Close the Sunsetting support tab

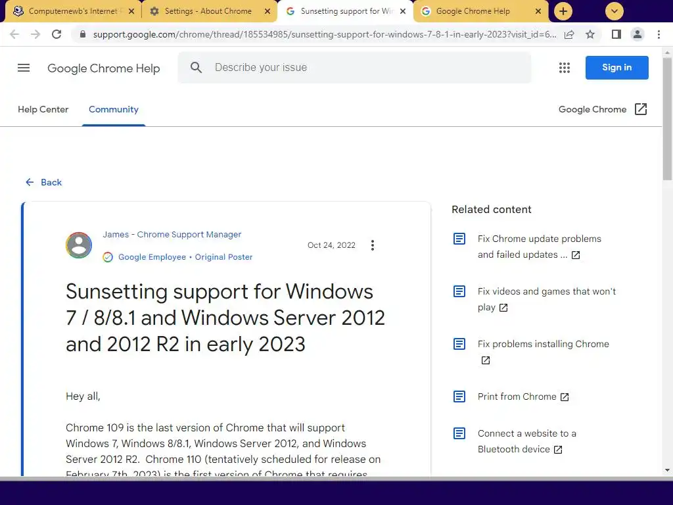click(403, 11)
